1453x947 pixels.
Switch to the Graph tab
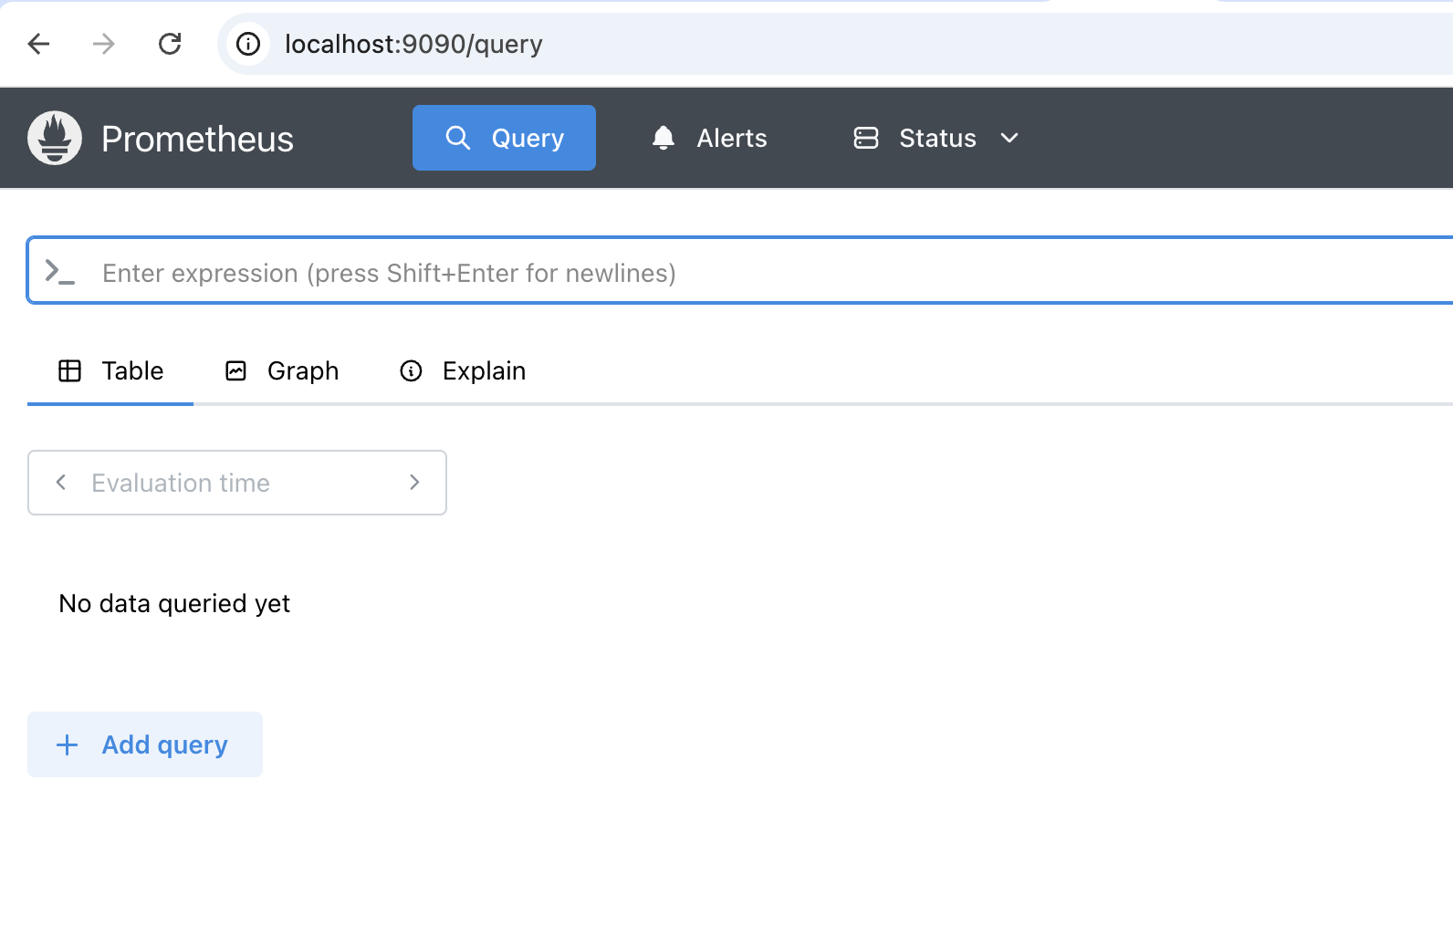pyautogui.click(x=282, y=371)
